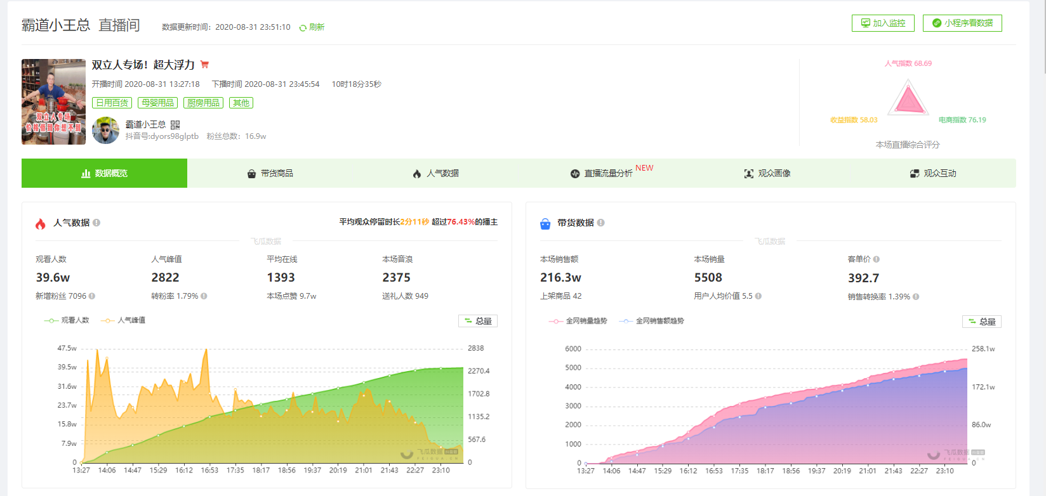Switch to the 带货商品 tab
Screen dimensions: 1046x496
(270, 173)
